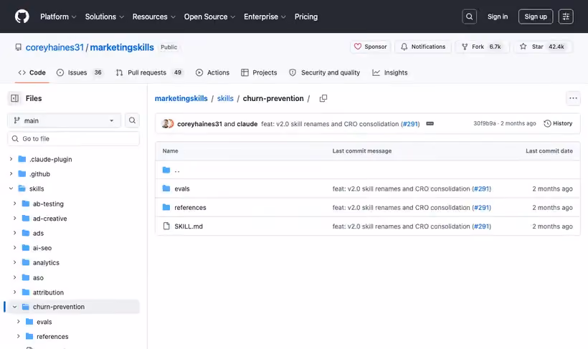Click the Fork icon
The height and width of the screenshot is (349, 588).
tap(465, 47)
